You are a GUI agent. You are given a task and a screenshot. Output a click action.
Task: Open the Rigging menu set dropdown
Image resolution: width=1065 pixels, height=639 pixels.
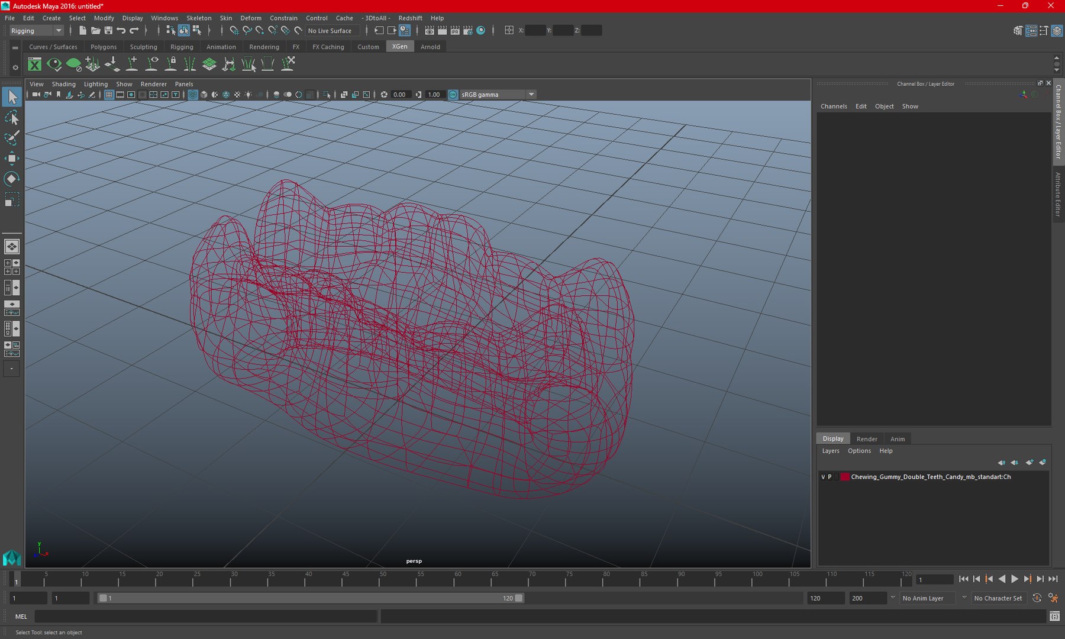[36, 31]
